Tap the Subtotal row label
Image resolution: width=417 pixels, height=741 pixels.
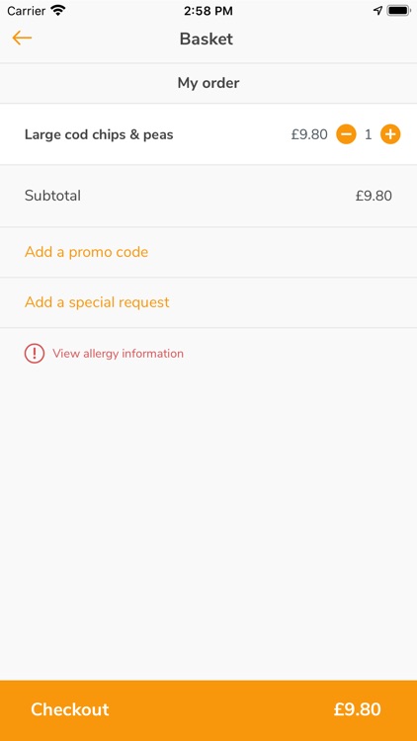[x=52, y=196]
